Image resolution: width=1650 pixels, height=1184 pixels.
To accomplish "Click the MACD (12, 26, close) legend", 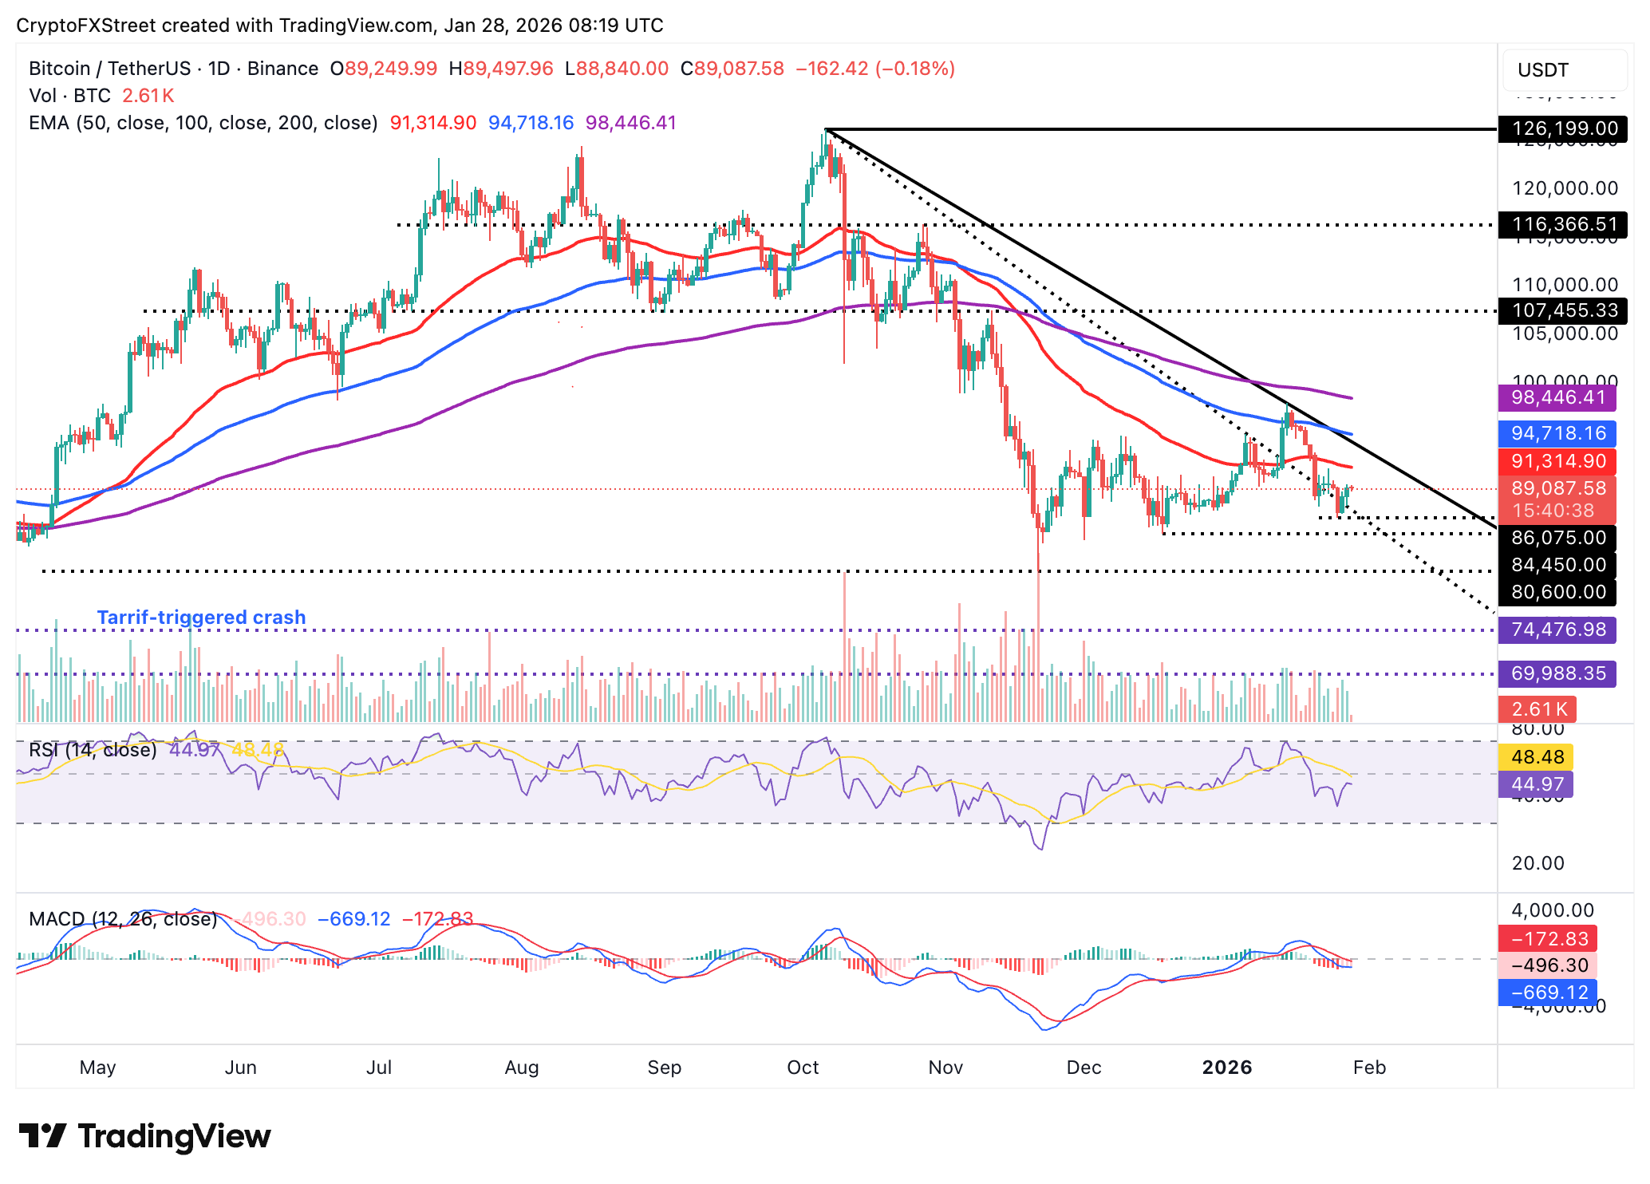I will (x=123, y=919).
